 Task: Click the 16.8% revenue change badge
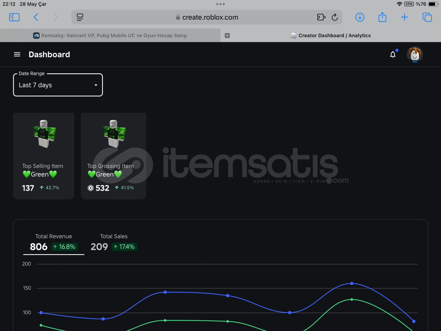[x=64, y=247]
